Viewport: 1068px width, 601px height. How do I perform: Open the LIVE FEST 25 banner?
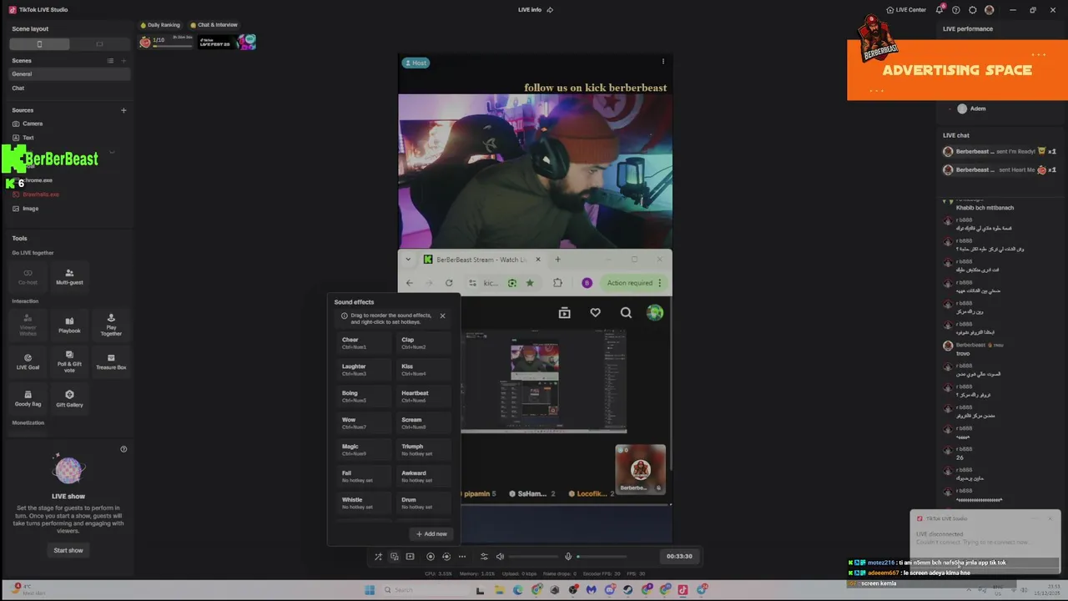[x=227, y=41]
